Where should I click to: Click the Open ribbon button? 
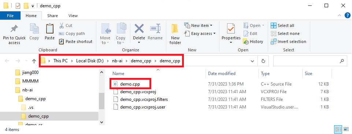(x=254, y=25)
